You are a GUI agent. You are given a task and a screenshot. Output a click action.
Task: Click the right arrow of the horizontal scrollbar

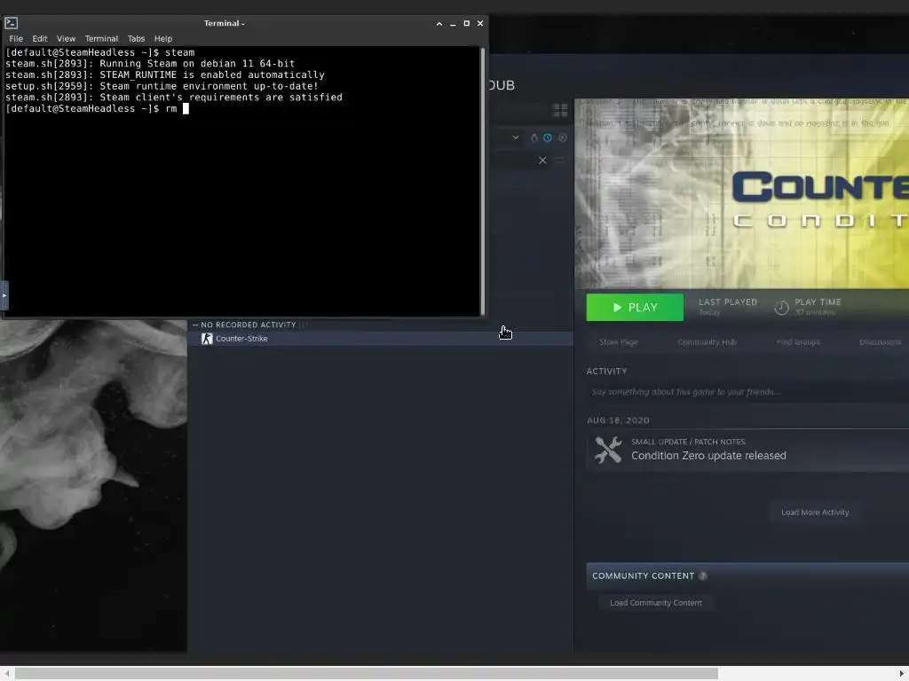tap(902, 673)
